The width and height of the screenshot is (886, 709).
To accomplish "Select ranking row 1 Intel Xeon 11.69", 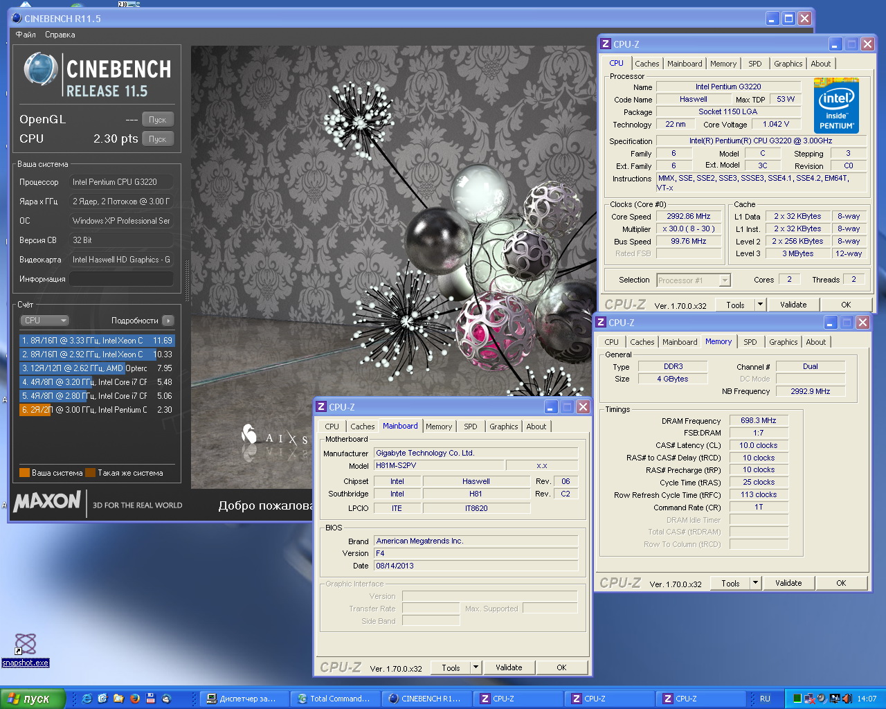I will click(x=97, y=341).
